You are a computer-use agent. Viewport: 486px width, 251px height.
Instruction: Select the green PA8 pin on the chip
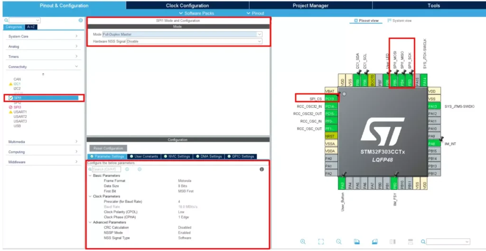432,144
